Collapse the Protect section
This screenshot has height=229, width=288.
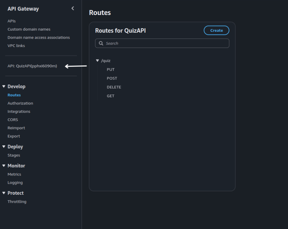(x=4, y=193)
